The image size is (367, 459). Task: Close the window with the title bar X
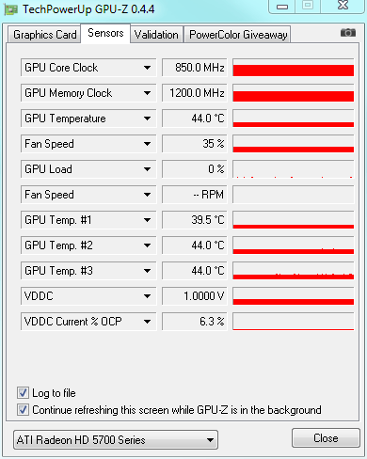pos(343,6)
